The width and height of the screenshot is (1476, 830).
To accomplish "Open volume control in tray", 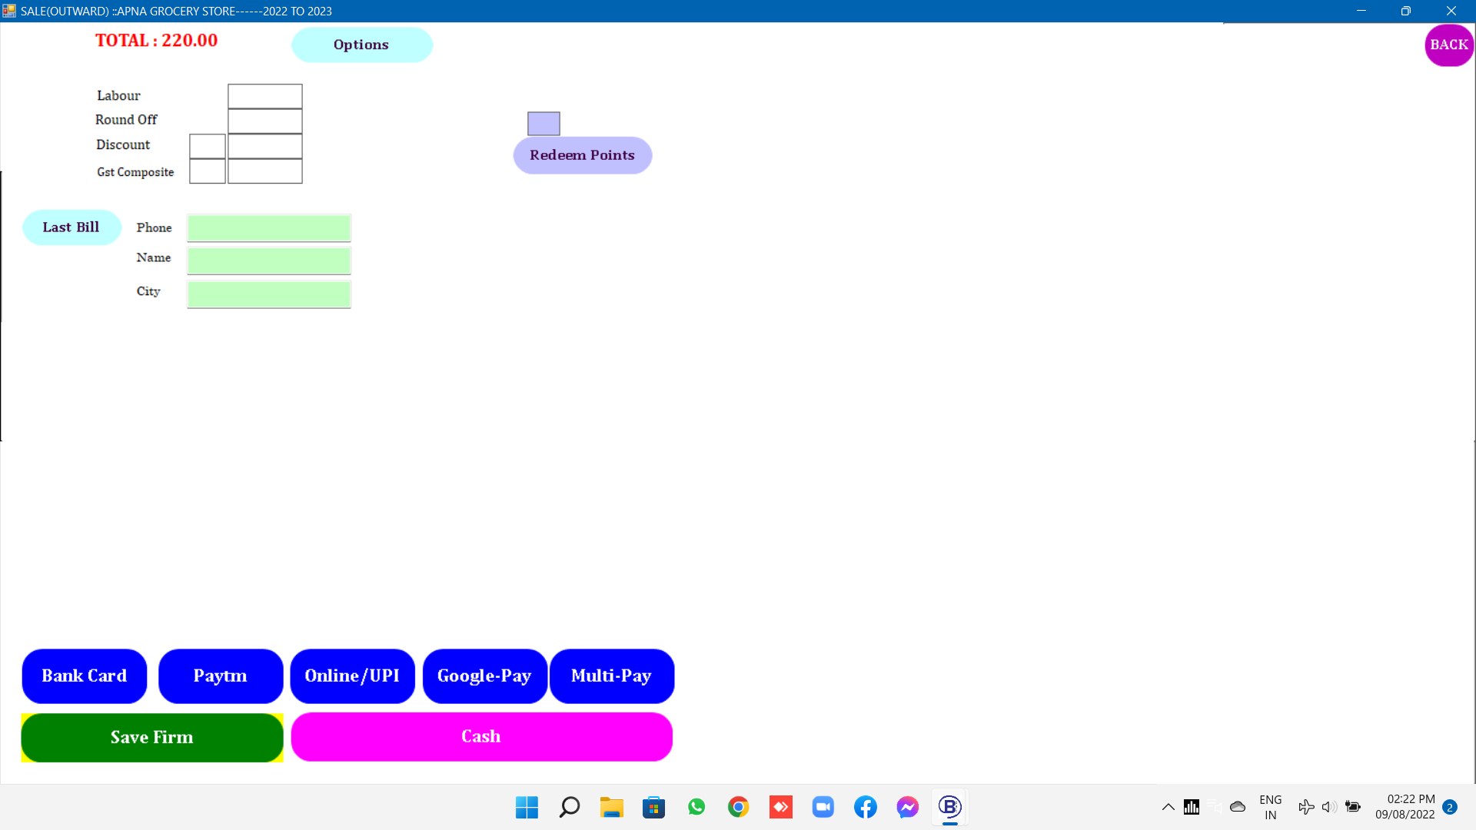I will point(1329,807).
